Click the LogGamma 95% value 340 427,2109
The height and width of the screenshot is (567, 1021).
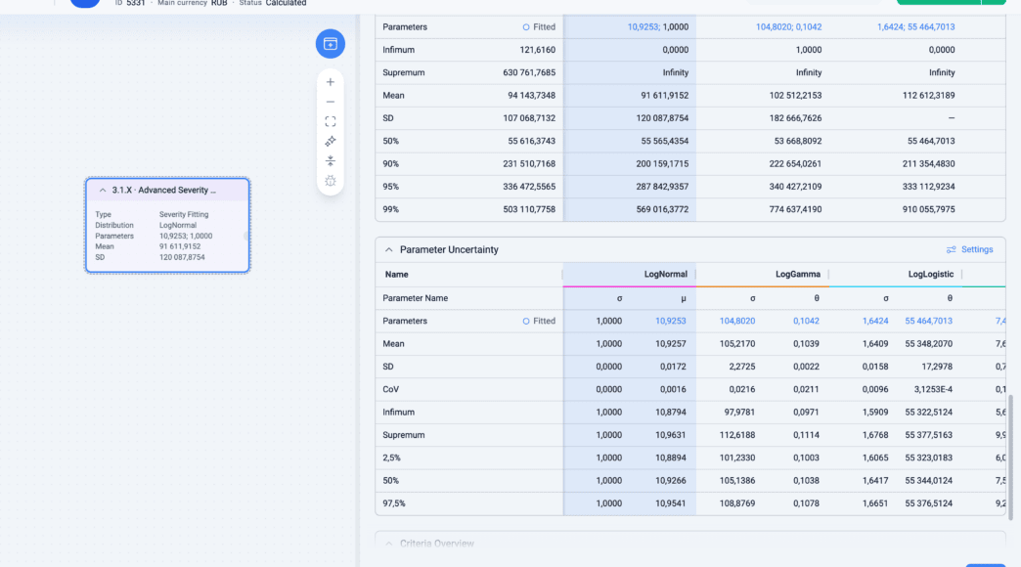point(795,187)
